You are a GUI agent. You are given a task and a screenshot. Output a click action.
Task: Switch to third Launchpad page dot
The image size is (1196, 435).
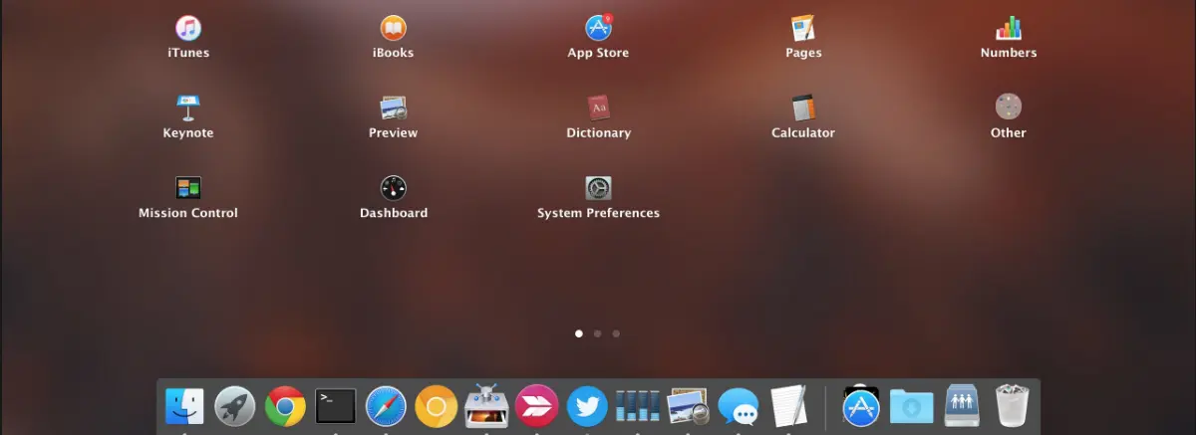tap(616, 333)
